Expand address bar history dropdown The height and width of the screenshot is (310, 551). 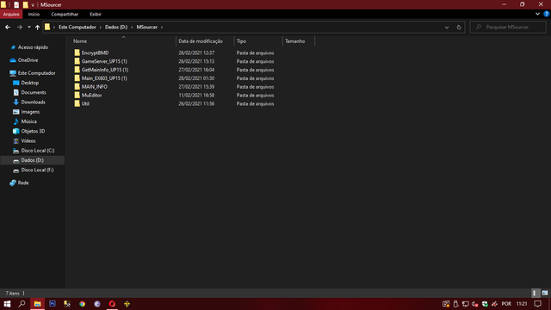(447, 27)
